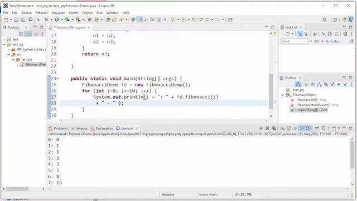Click New Task icon in Task List
This screenshot has height=201, width=357.
(288, 34)
